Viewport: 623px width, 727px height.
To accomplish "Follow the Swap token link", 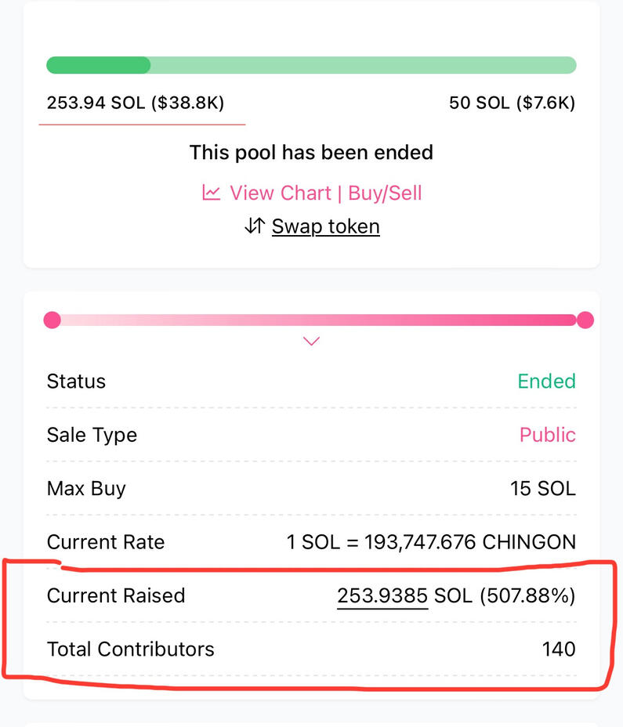I will click(x=325, y=226).
